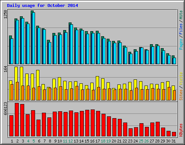Click day label 31 on the axis
This screenshot has height=145, width=185.
[173, 141]
